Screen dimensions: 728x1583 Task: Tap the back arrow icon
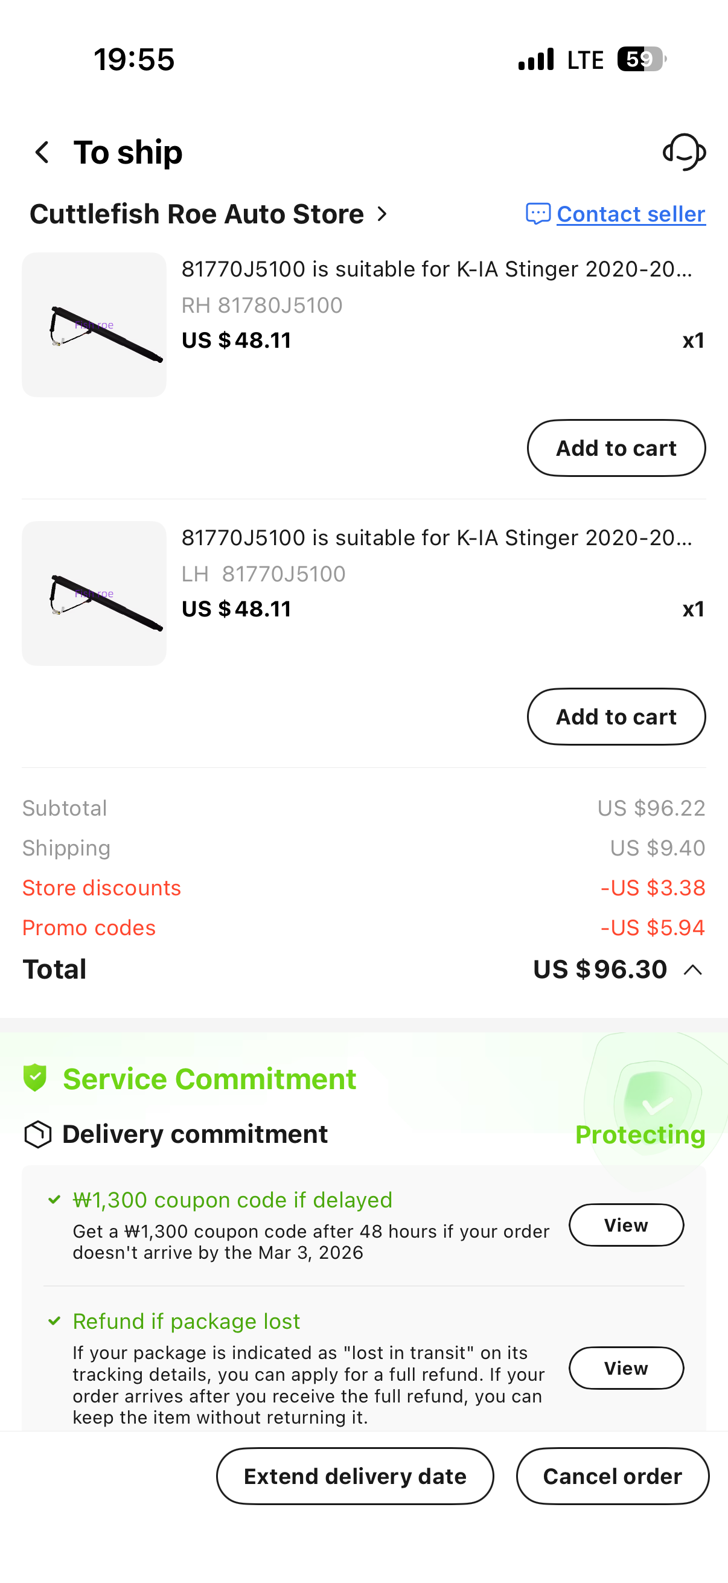[42, 152]
